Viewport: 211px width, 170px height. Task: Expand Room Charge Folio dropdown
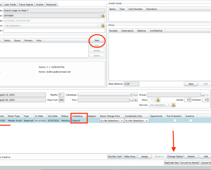(x=122, y=121)
